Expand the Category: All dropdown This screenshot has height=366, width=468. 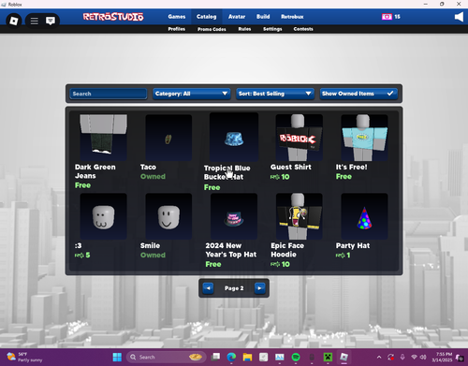click(192, 94)
